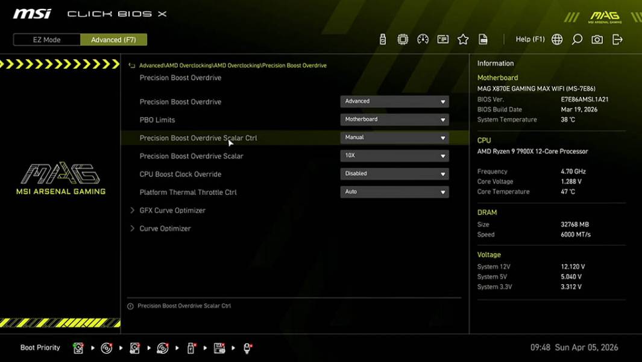Set Precision Boost Overdrive Scalar to 10X
642x362 pixels.
pos(394,155)
